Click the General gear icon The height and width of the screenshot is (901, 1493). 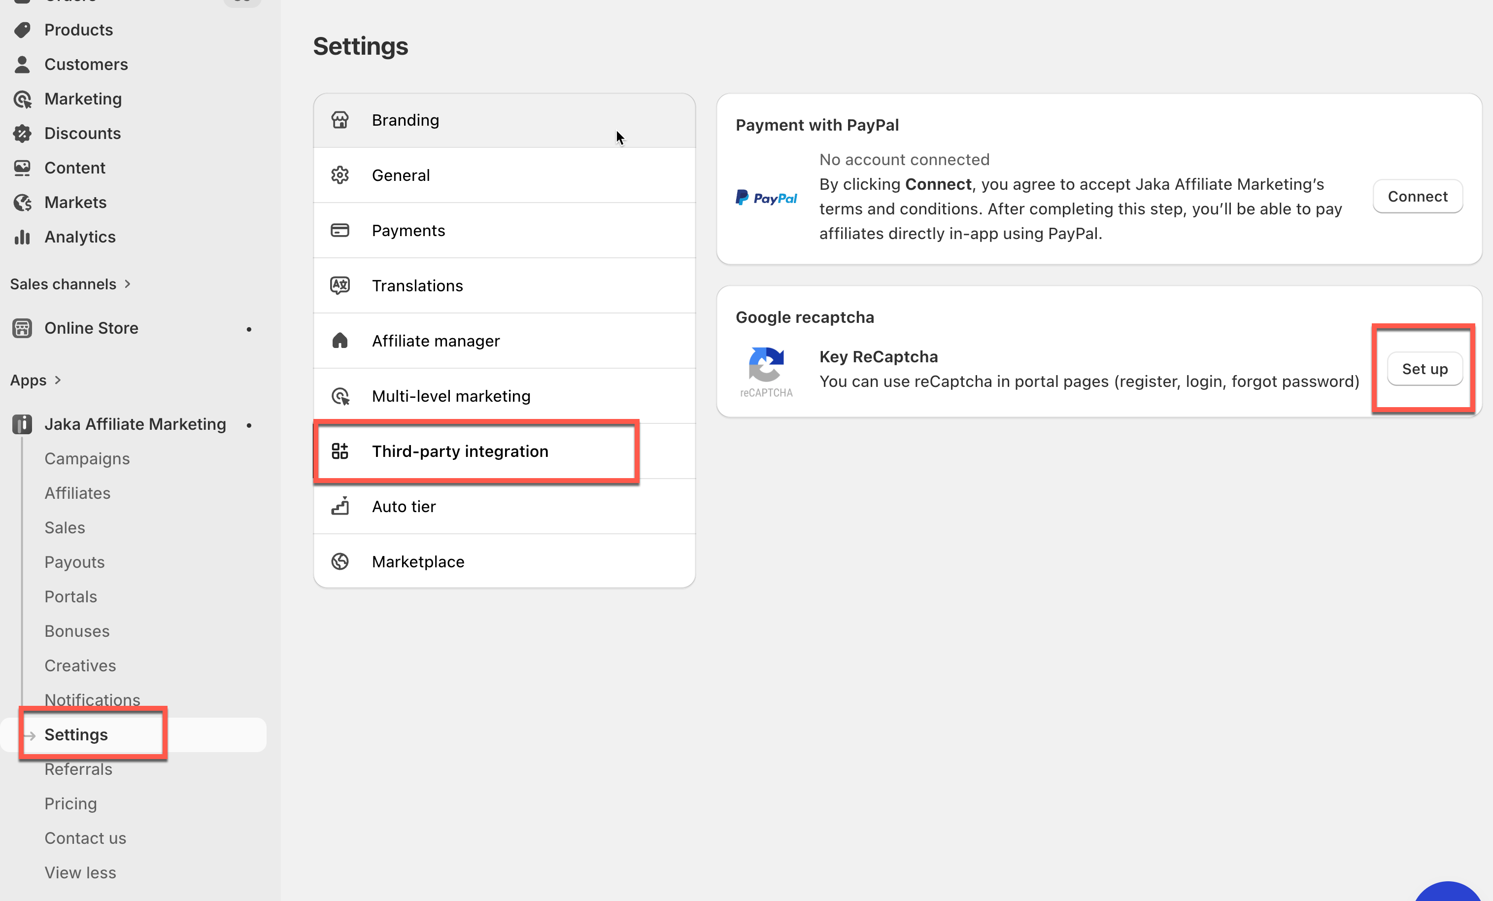point(340,175)
